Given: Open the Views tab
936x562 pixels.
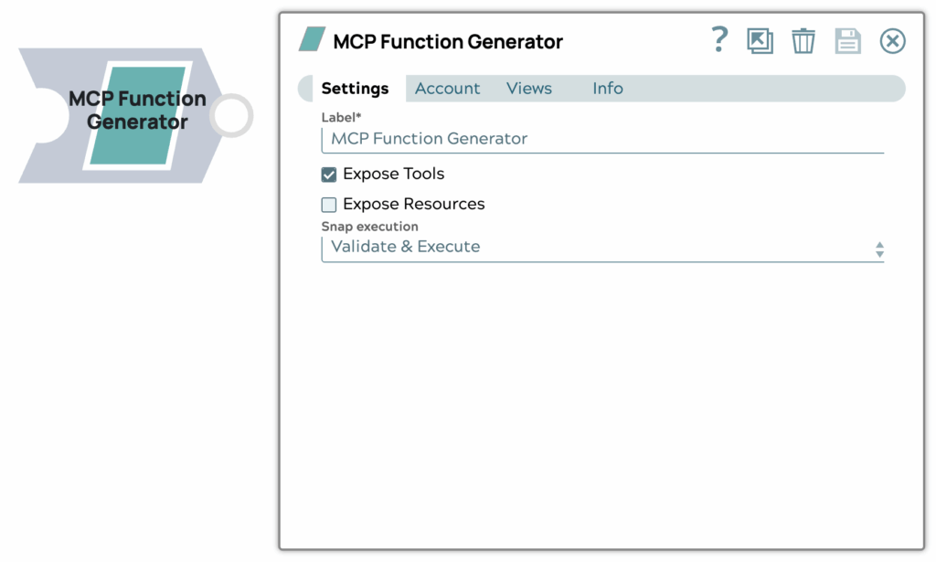Looking at the screenshot, I should 529,89.
